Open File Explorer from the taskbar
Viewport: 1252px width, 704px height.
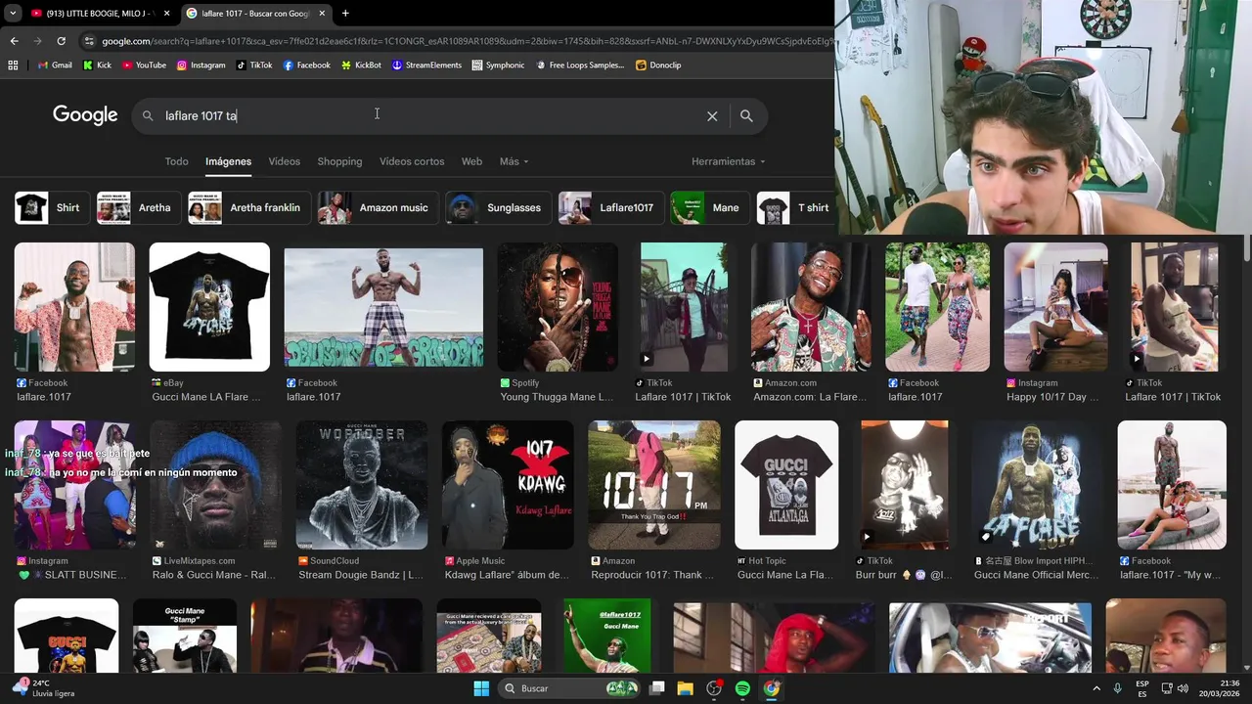685,688
